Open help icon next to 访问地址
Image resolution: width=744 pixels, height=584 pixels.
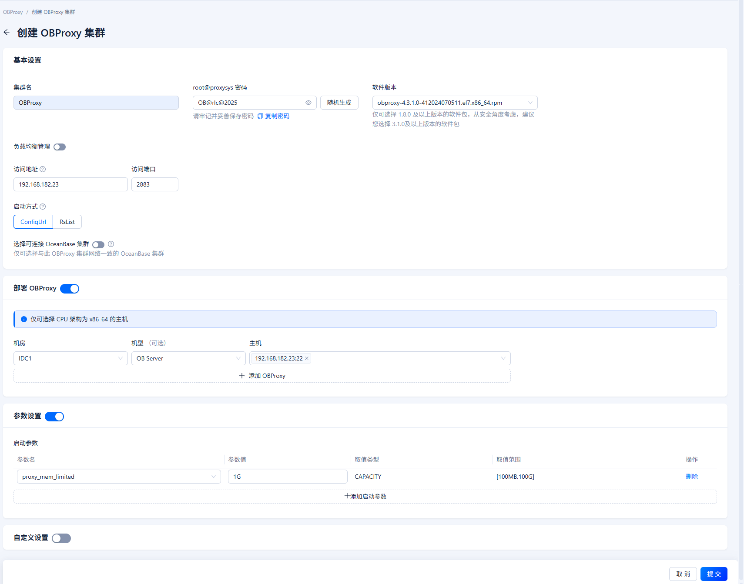(x=43, y=169)
